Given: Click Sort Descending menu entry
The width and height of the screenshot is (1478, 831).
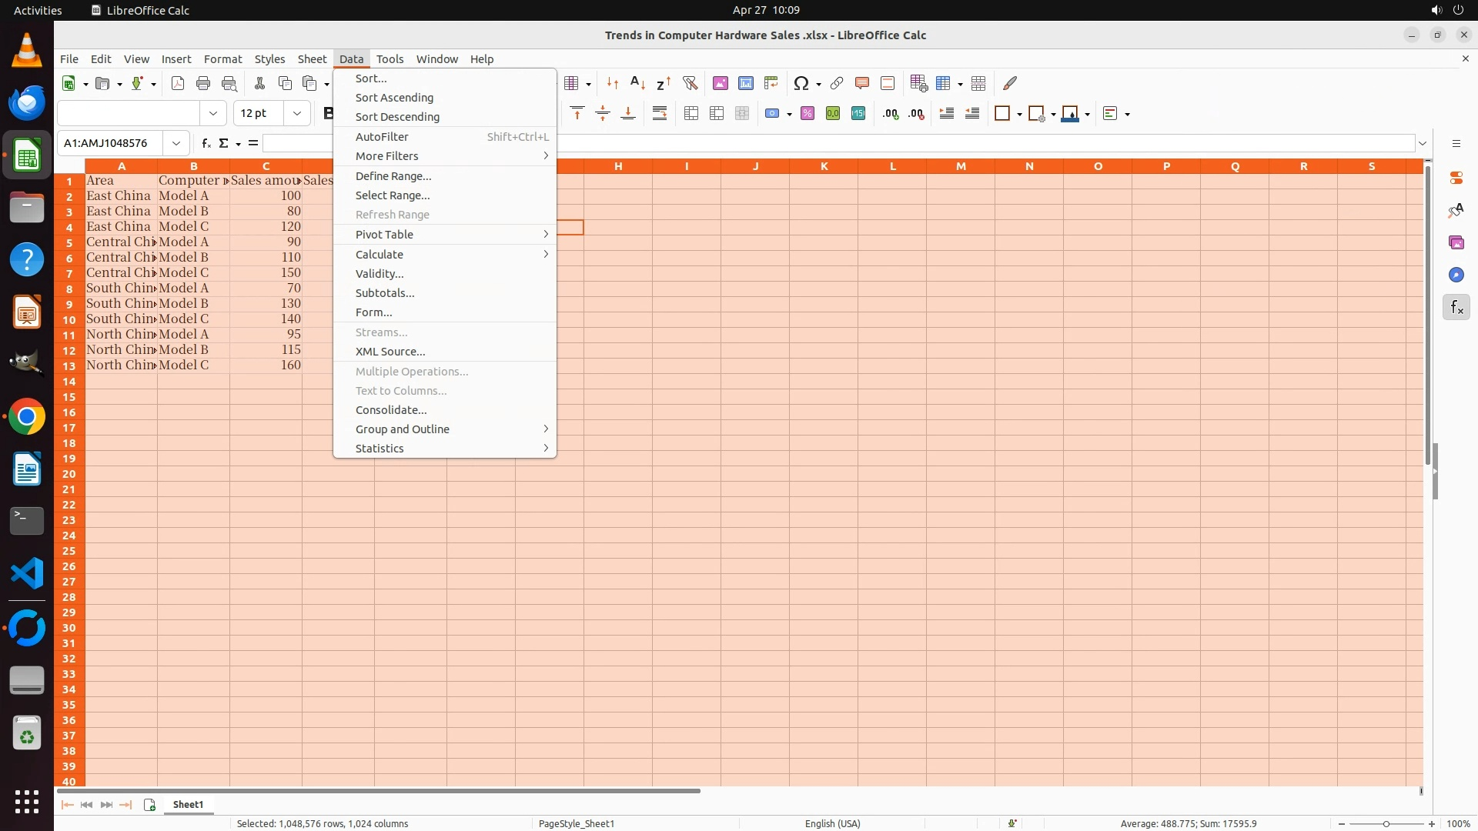Looking at the screenshot, I should point(397,117).
